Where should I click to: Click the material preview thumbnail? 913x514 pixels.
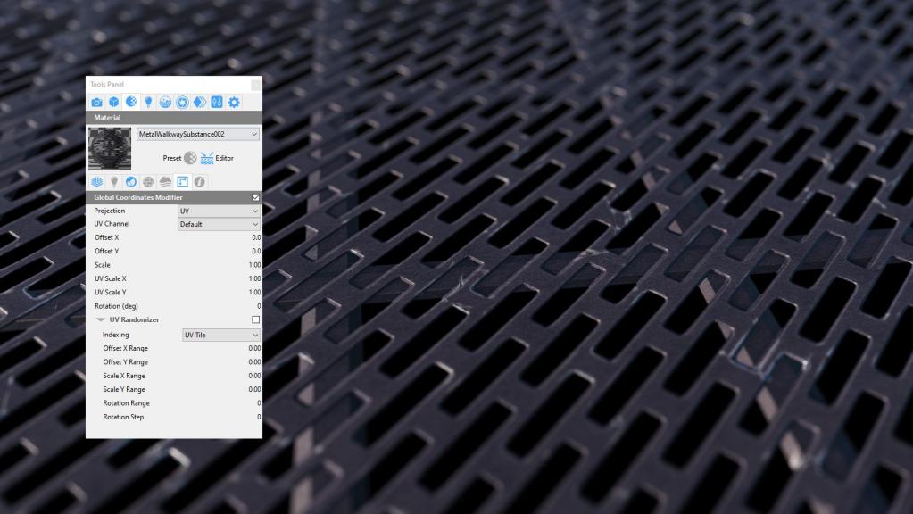click(110, 149)
